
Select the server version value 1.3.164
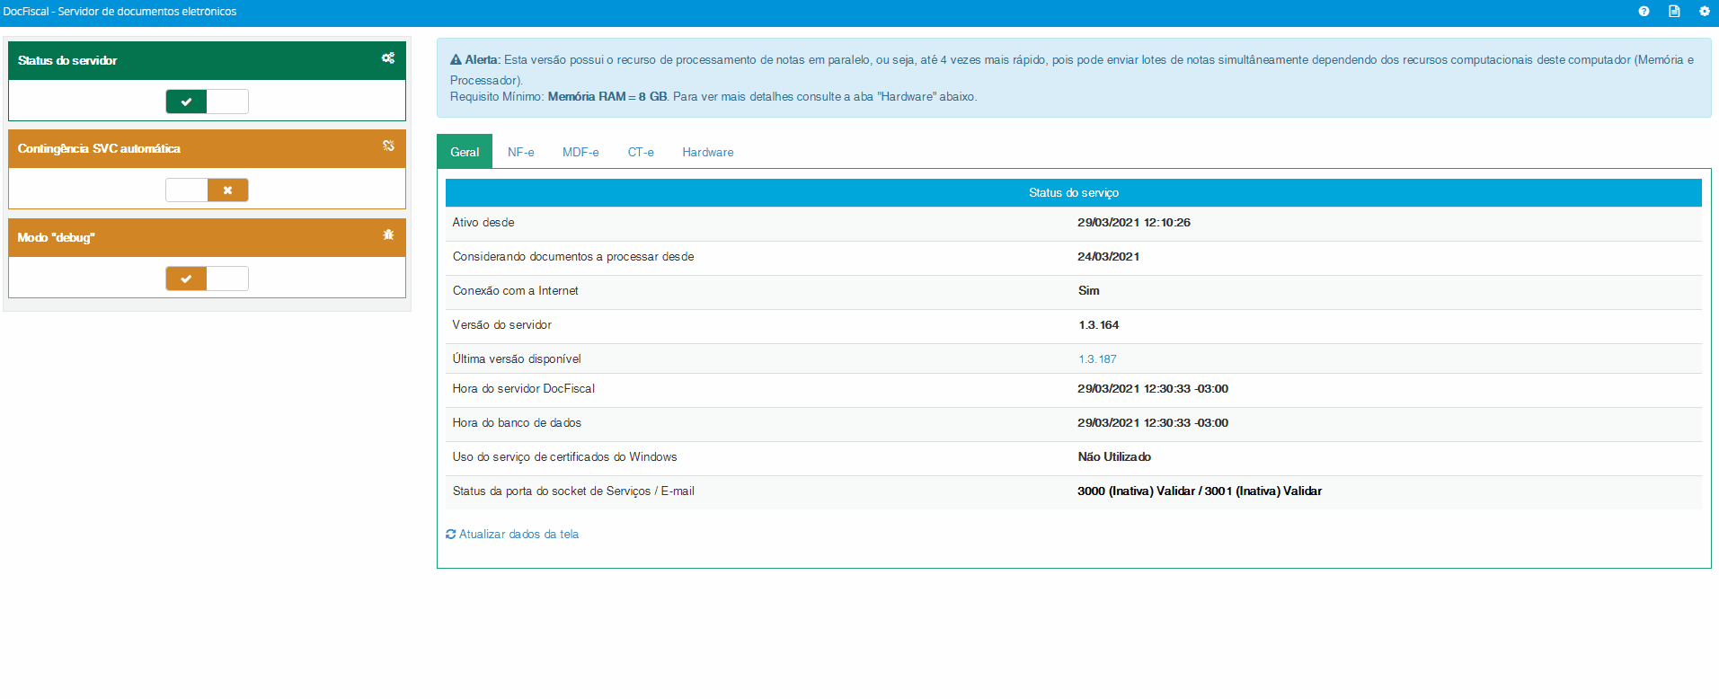tap(1098, 325)
